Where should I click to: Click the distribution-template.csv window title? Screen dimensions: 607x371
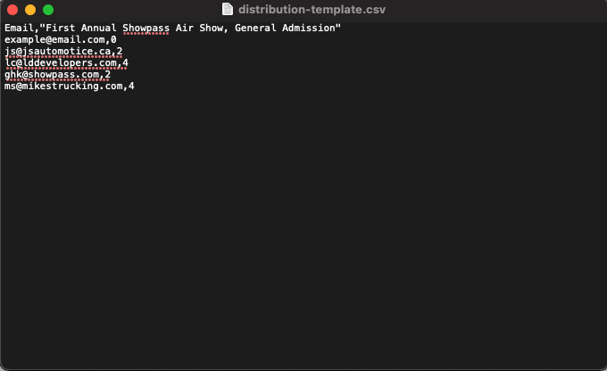pyautogui.click(x=312, y=9)
